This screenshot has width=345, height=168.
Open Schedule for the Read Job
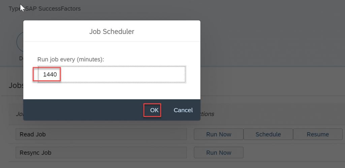268,134
